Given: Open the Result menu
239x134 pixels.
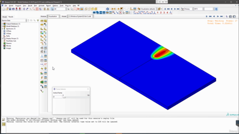Looking at the screenshot, I should [x=30, y=6].
